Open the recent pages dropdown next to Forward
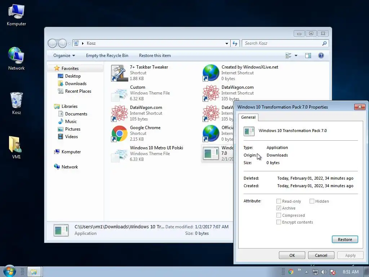The image size is (369, 277). point(70,43)
